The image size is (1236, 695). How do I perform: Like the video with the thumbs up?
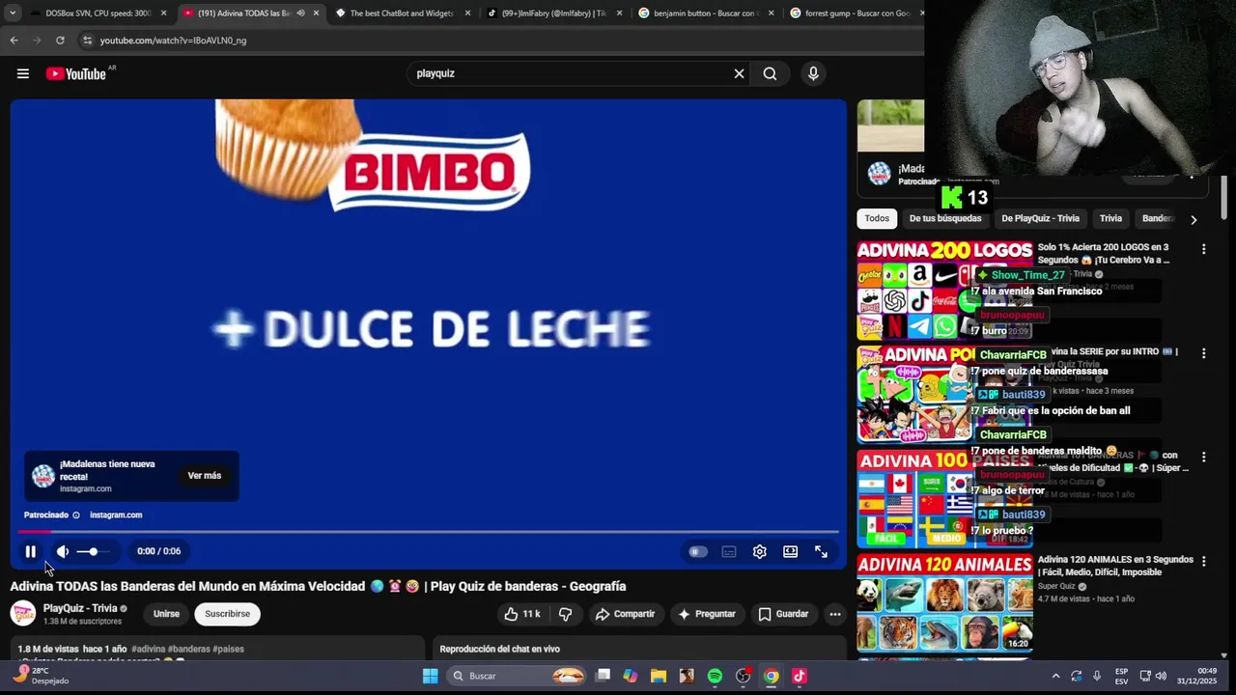[x=521, y=614]
